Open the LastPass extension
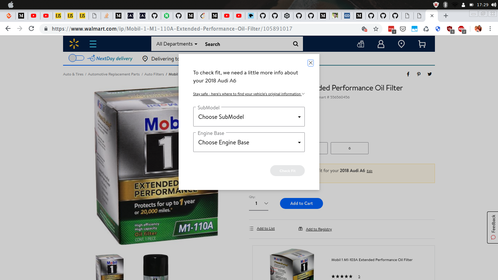 pos(392,29)
